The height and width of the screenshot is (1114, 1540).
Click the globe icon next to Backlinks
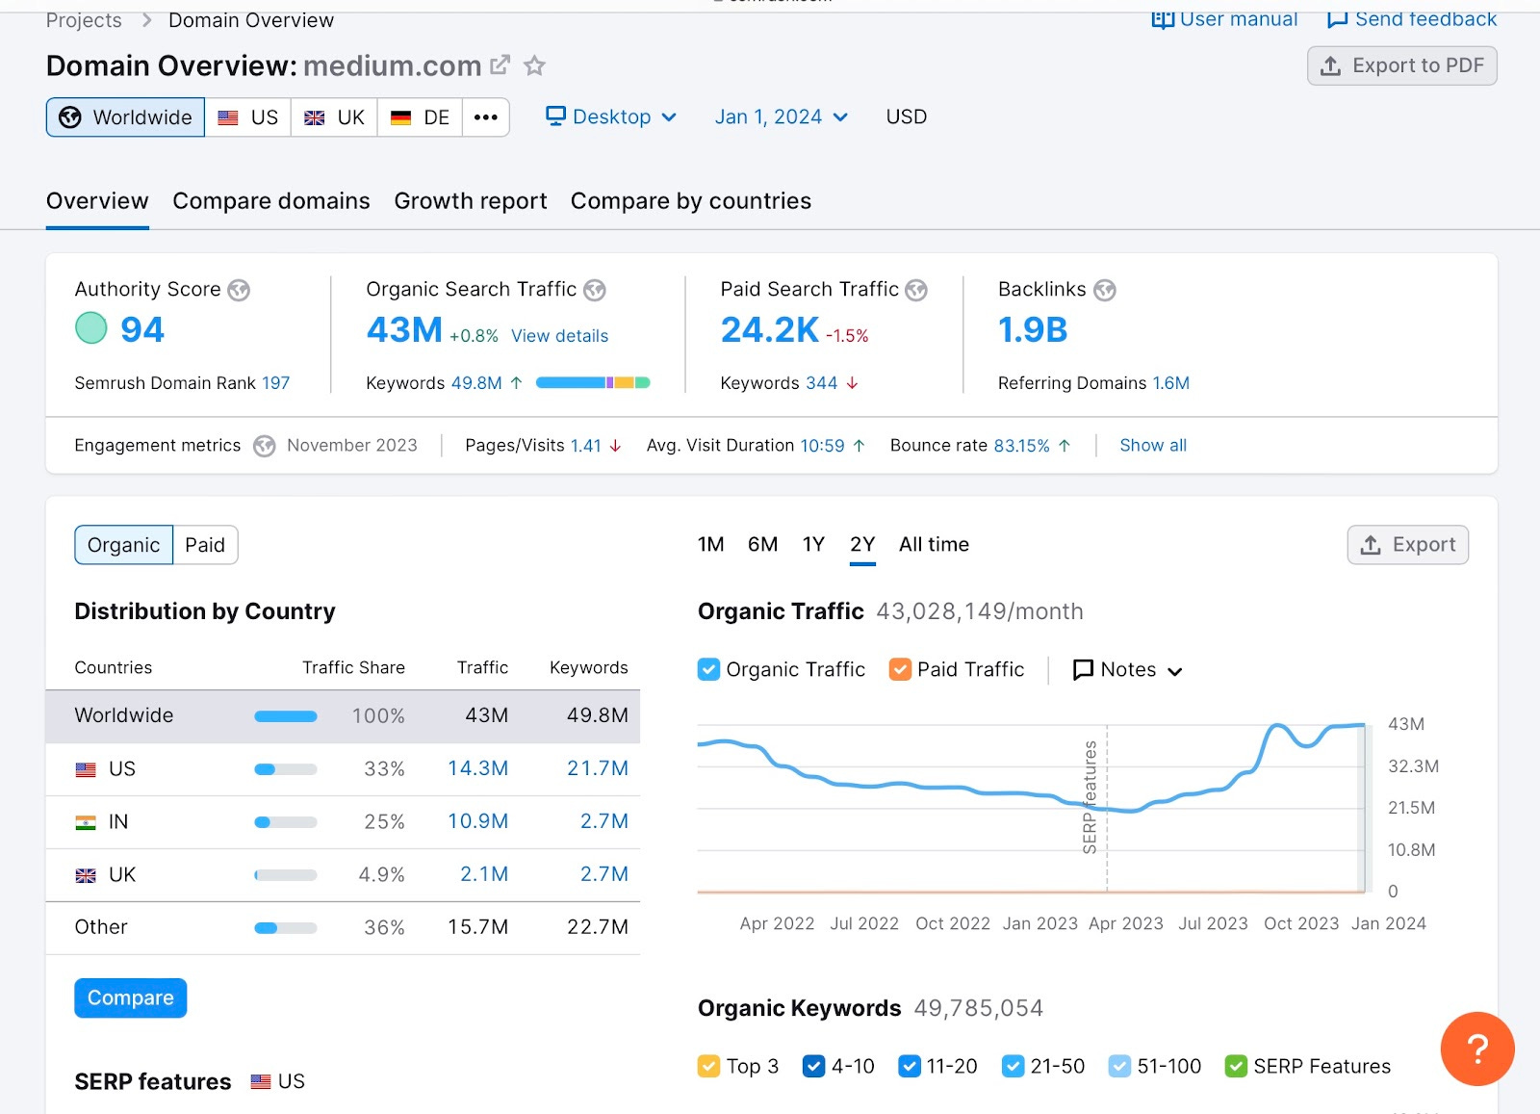tap(1105, 290)
